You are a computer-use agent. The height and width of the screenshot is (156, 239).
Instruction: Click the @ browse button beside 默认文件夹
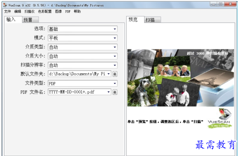pyautogui.click(x=115, y=74)
